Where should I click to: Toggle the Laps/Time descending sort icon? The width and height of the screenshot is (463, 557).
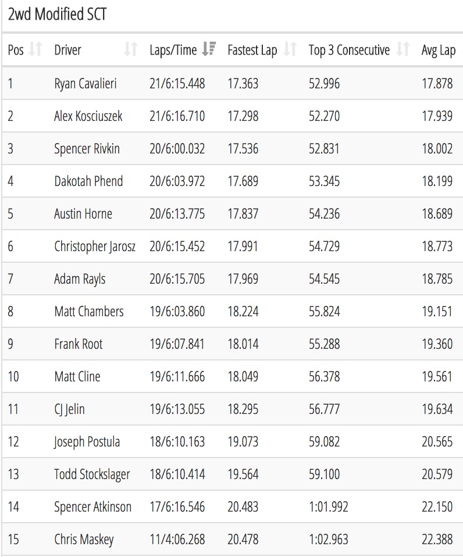pyautogui.click(x=208, y=49)
